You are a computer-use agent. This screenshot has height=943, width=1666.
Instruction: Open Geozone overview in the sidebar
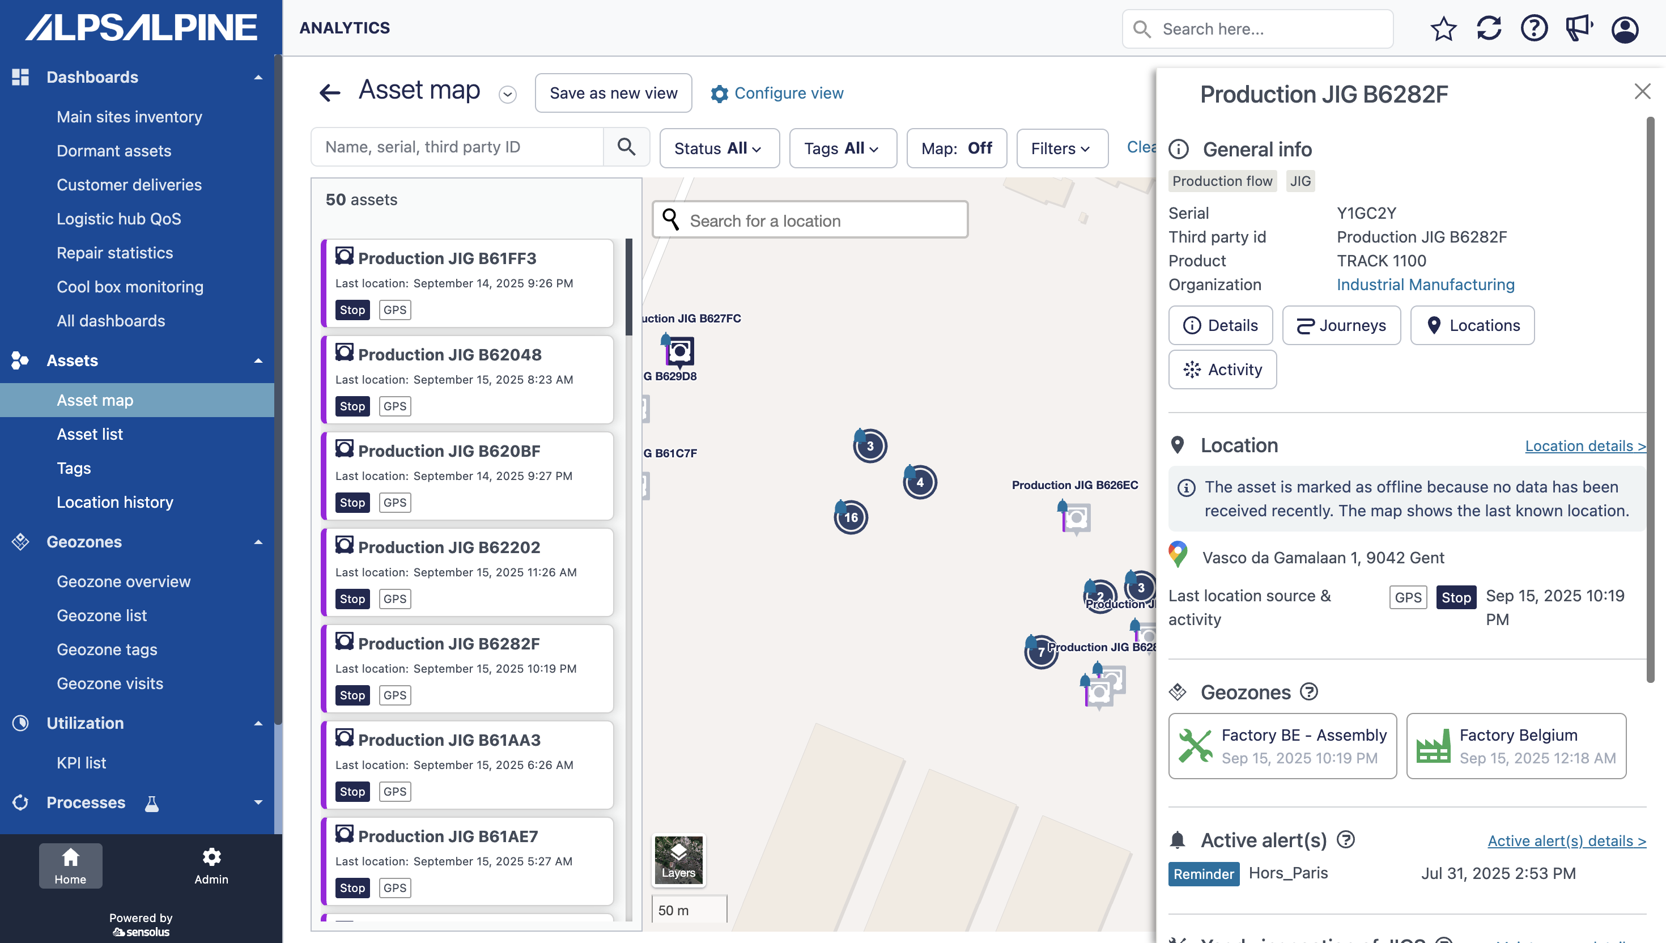[124, 581]
